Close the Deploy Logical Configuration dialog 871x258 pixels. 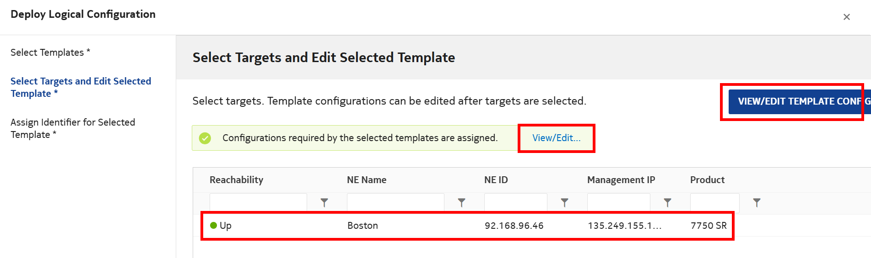846,17
